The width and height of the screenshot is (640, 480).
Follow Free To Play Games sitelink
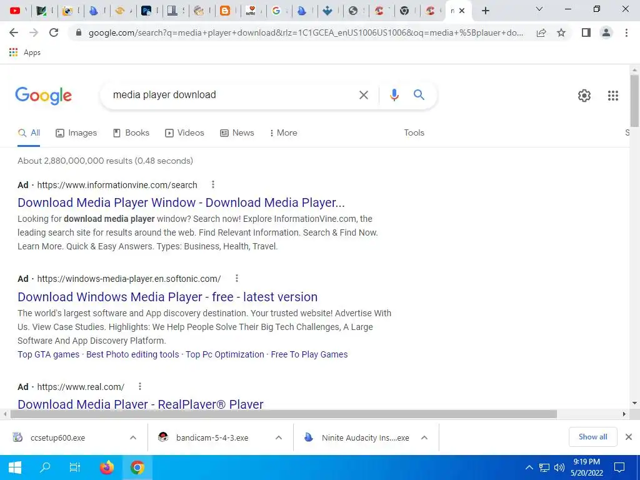coord(309,354)
